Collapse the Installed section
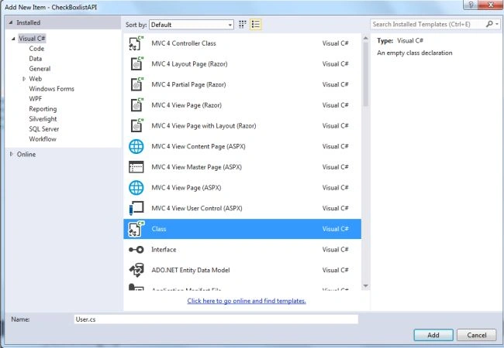504x348 pixels. coord(11,22)
